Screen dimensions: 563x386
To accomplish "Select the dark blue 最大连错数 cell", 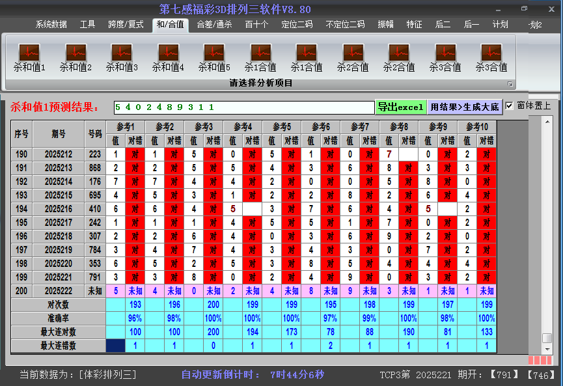I will click(115, 346).
